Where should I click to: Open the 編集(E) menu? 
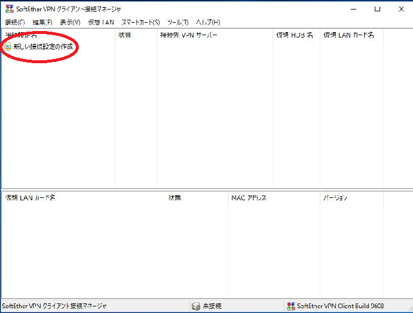click(x=42, y=22)
